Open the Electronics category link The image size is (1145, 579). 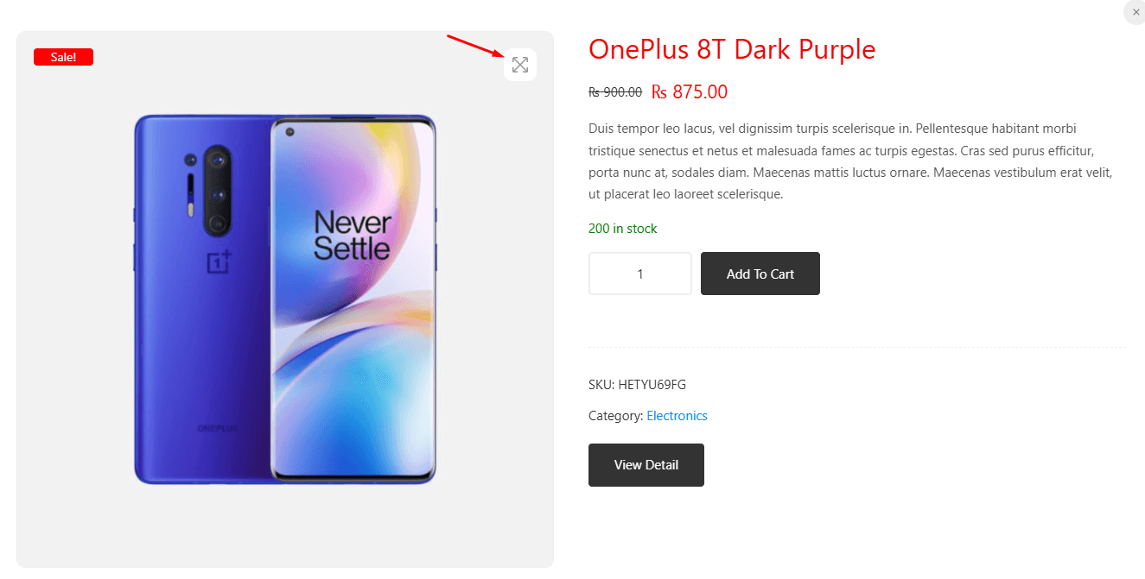[x=677, y=416]
